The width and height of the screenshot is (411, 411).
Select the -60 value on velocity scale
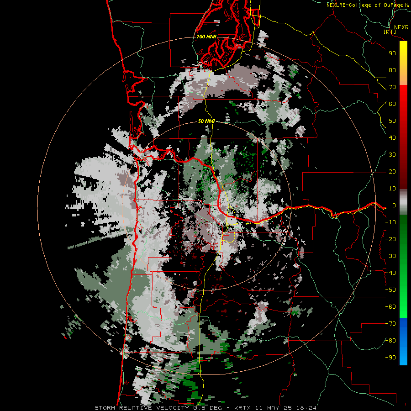point(390,307)
